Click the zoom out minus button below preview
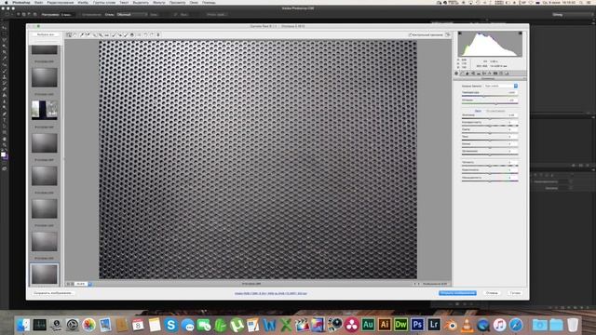 tap(68, 284)
